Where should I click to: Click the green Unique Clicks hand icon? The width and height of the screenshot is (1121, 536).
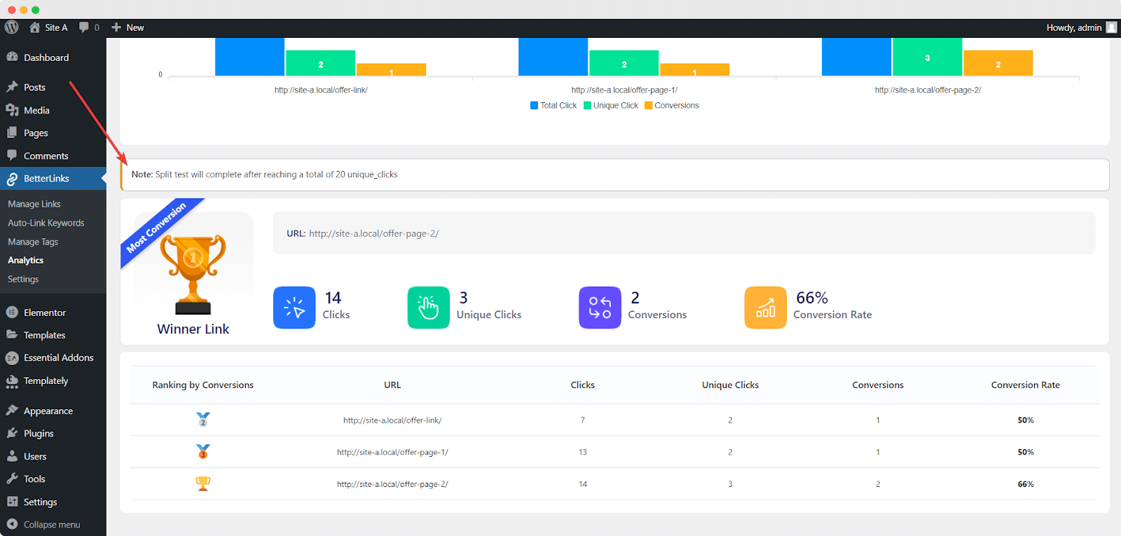click(428, 308)
